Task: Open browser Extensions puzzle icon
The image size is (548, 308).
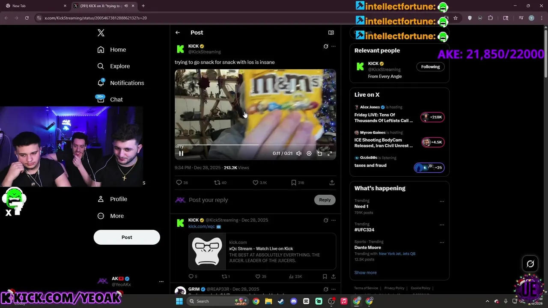Action: click(491, 18)
